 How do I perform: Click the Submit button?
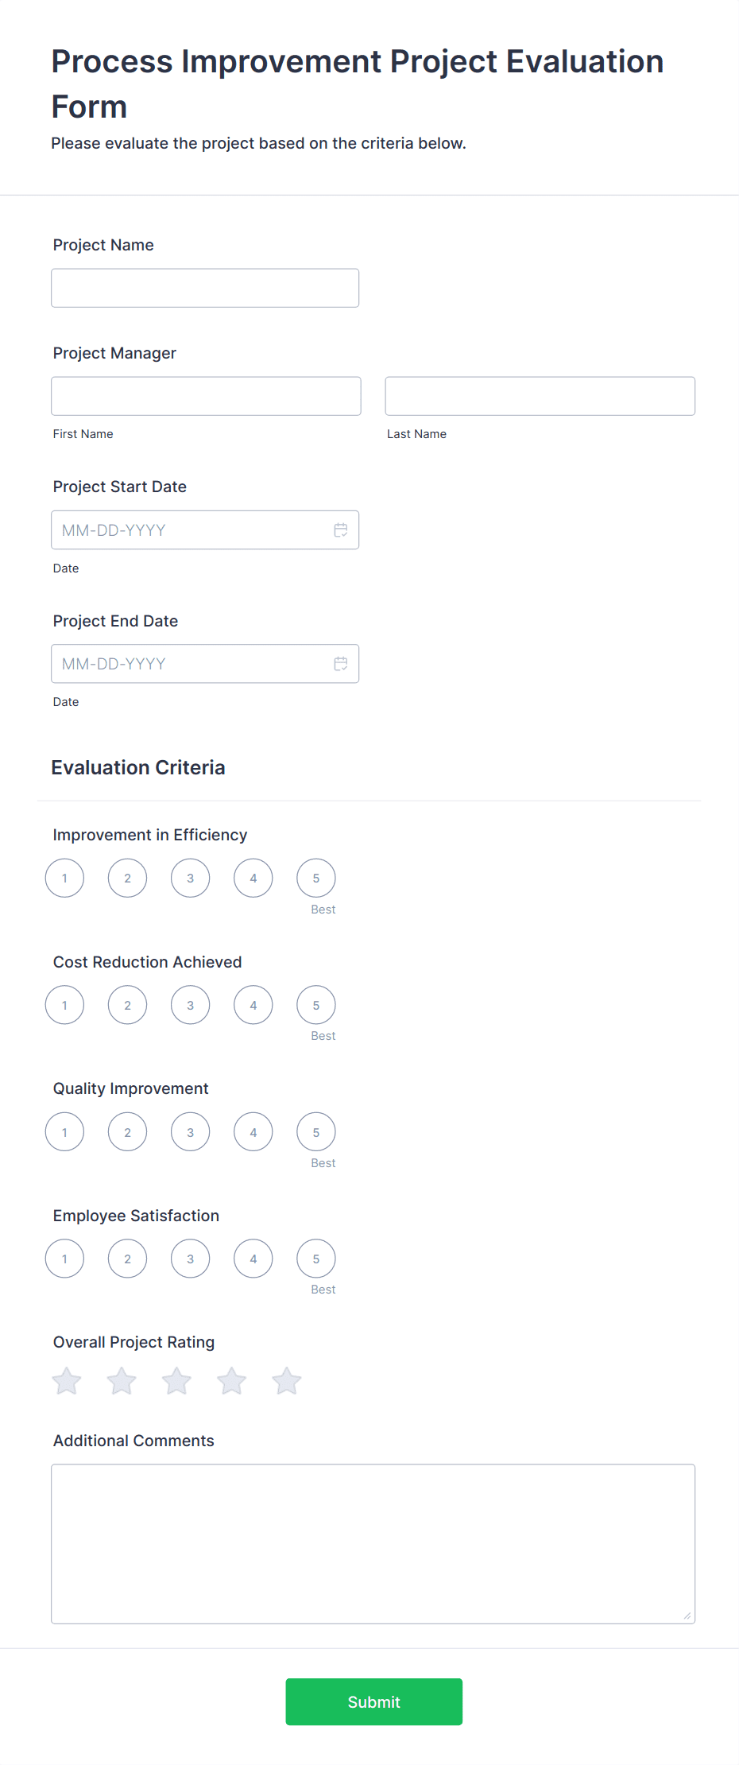[373, 1701]
